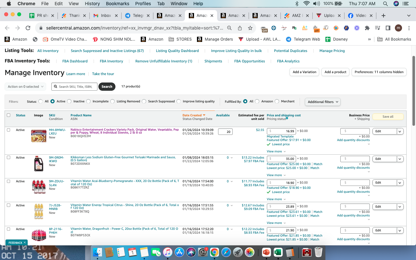Open Excel from the dock
416x260 pixels.
pyautogui.click(x=278, y=252)
